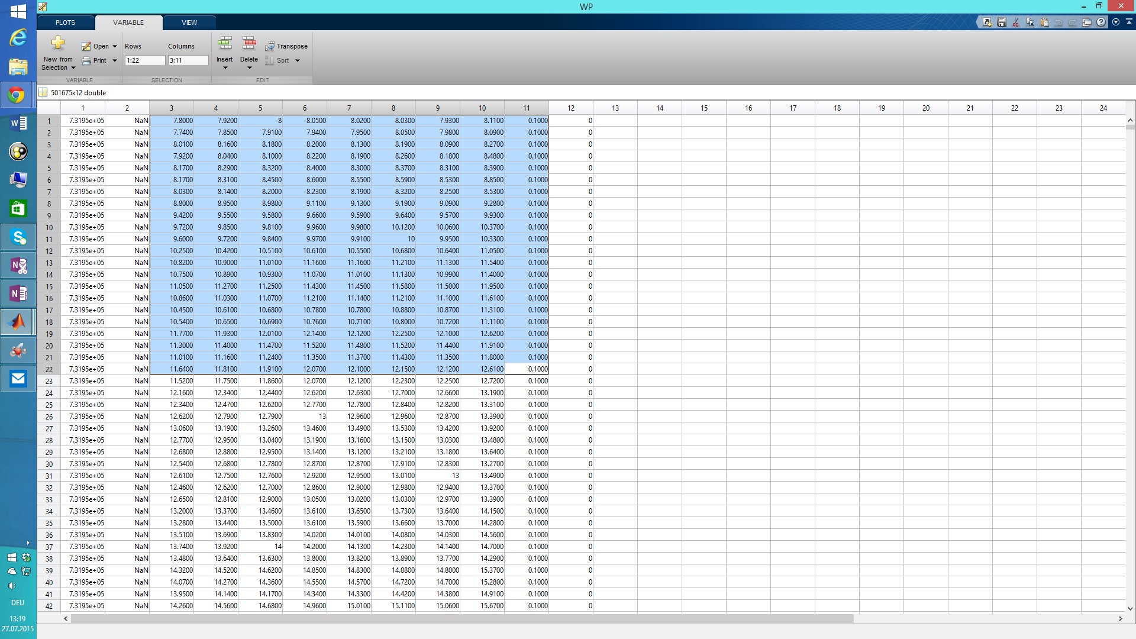Click the Insert rows icon
This screenshot has height=639, width=1136.
[x=225, y=43]
